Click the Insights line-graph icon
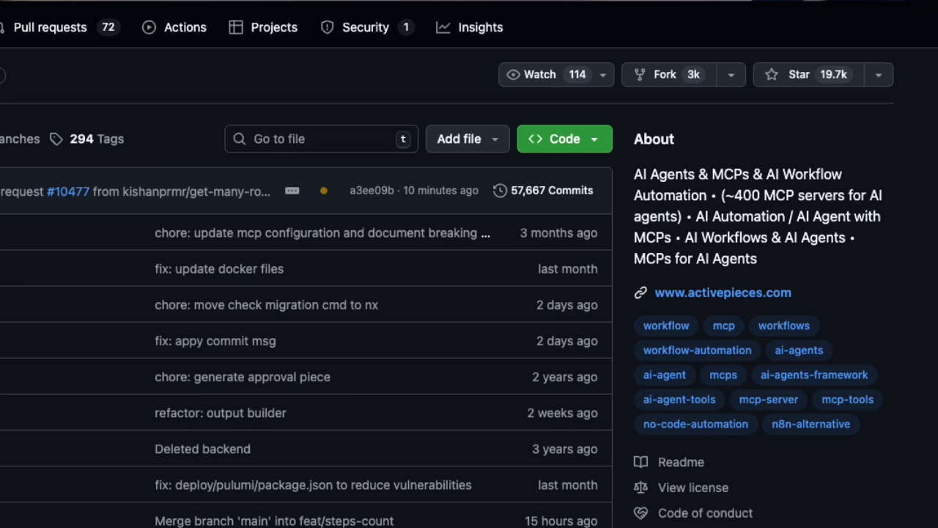The width and height of the screenshot is (938, 528). pos(443,27)
